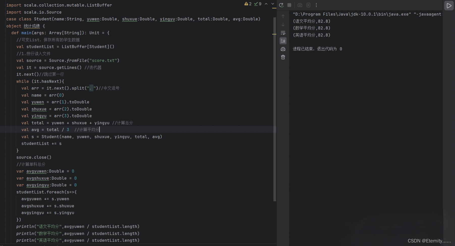Viewport: 455px width, 246px height.
Task: Click the ListBuffer[Student]() declaration line
Action: click(x=65, y=47)
